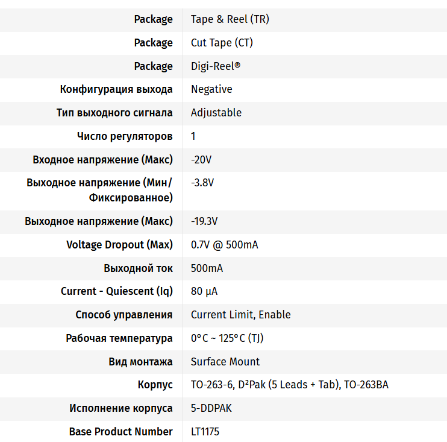The width and height of the screenshot is (447, 442).
Task: Select the Current Limit, Enable value
Action: click(240, 315)
